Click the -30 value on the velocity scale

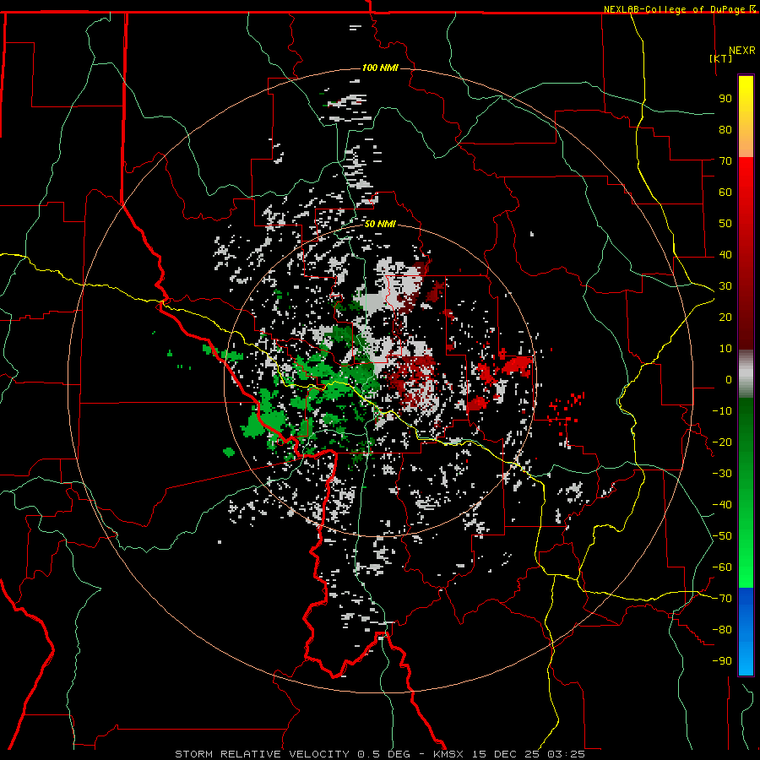(722, 474)
